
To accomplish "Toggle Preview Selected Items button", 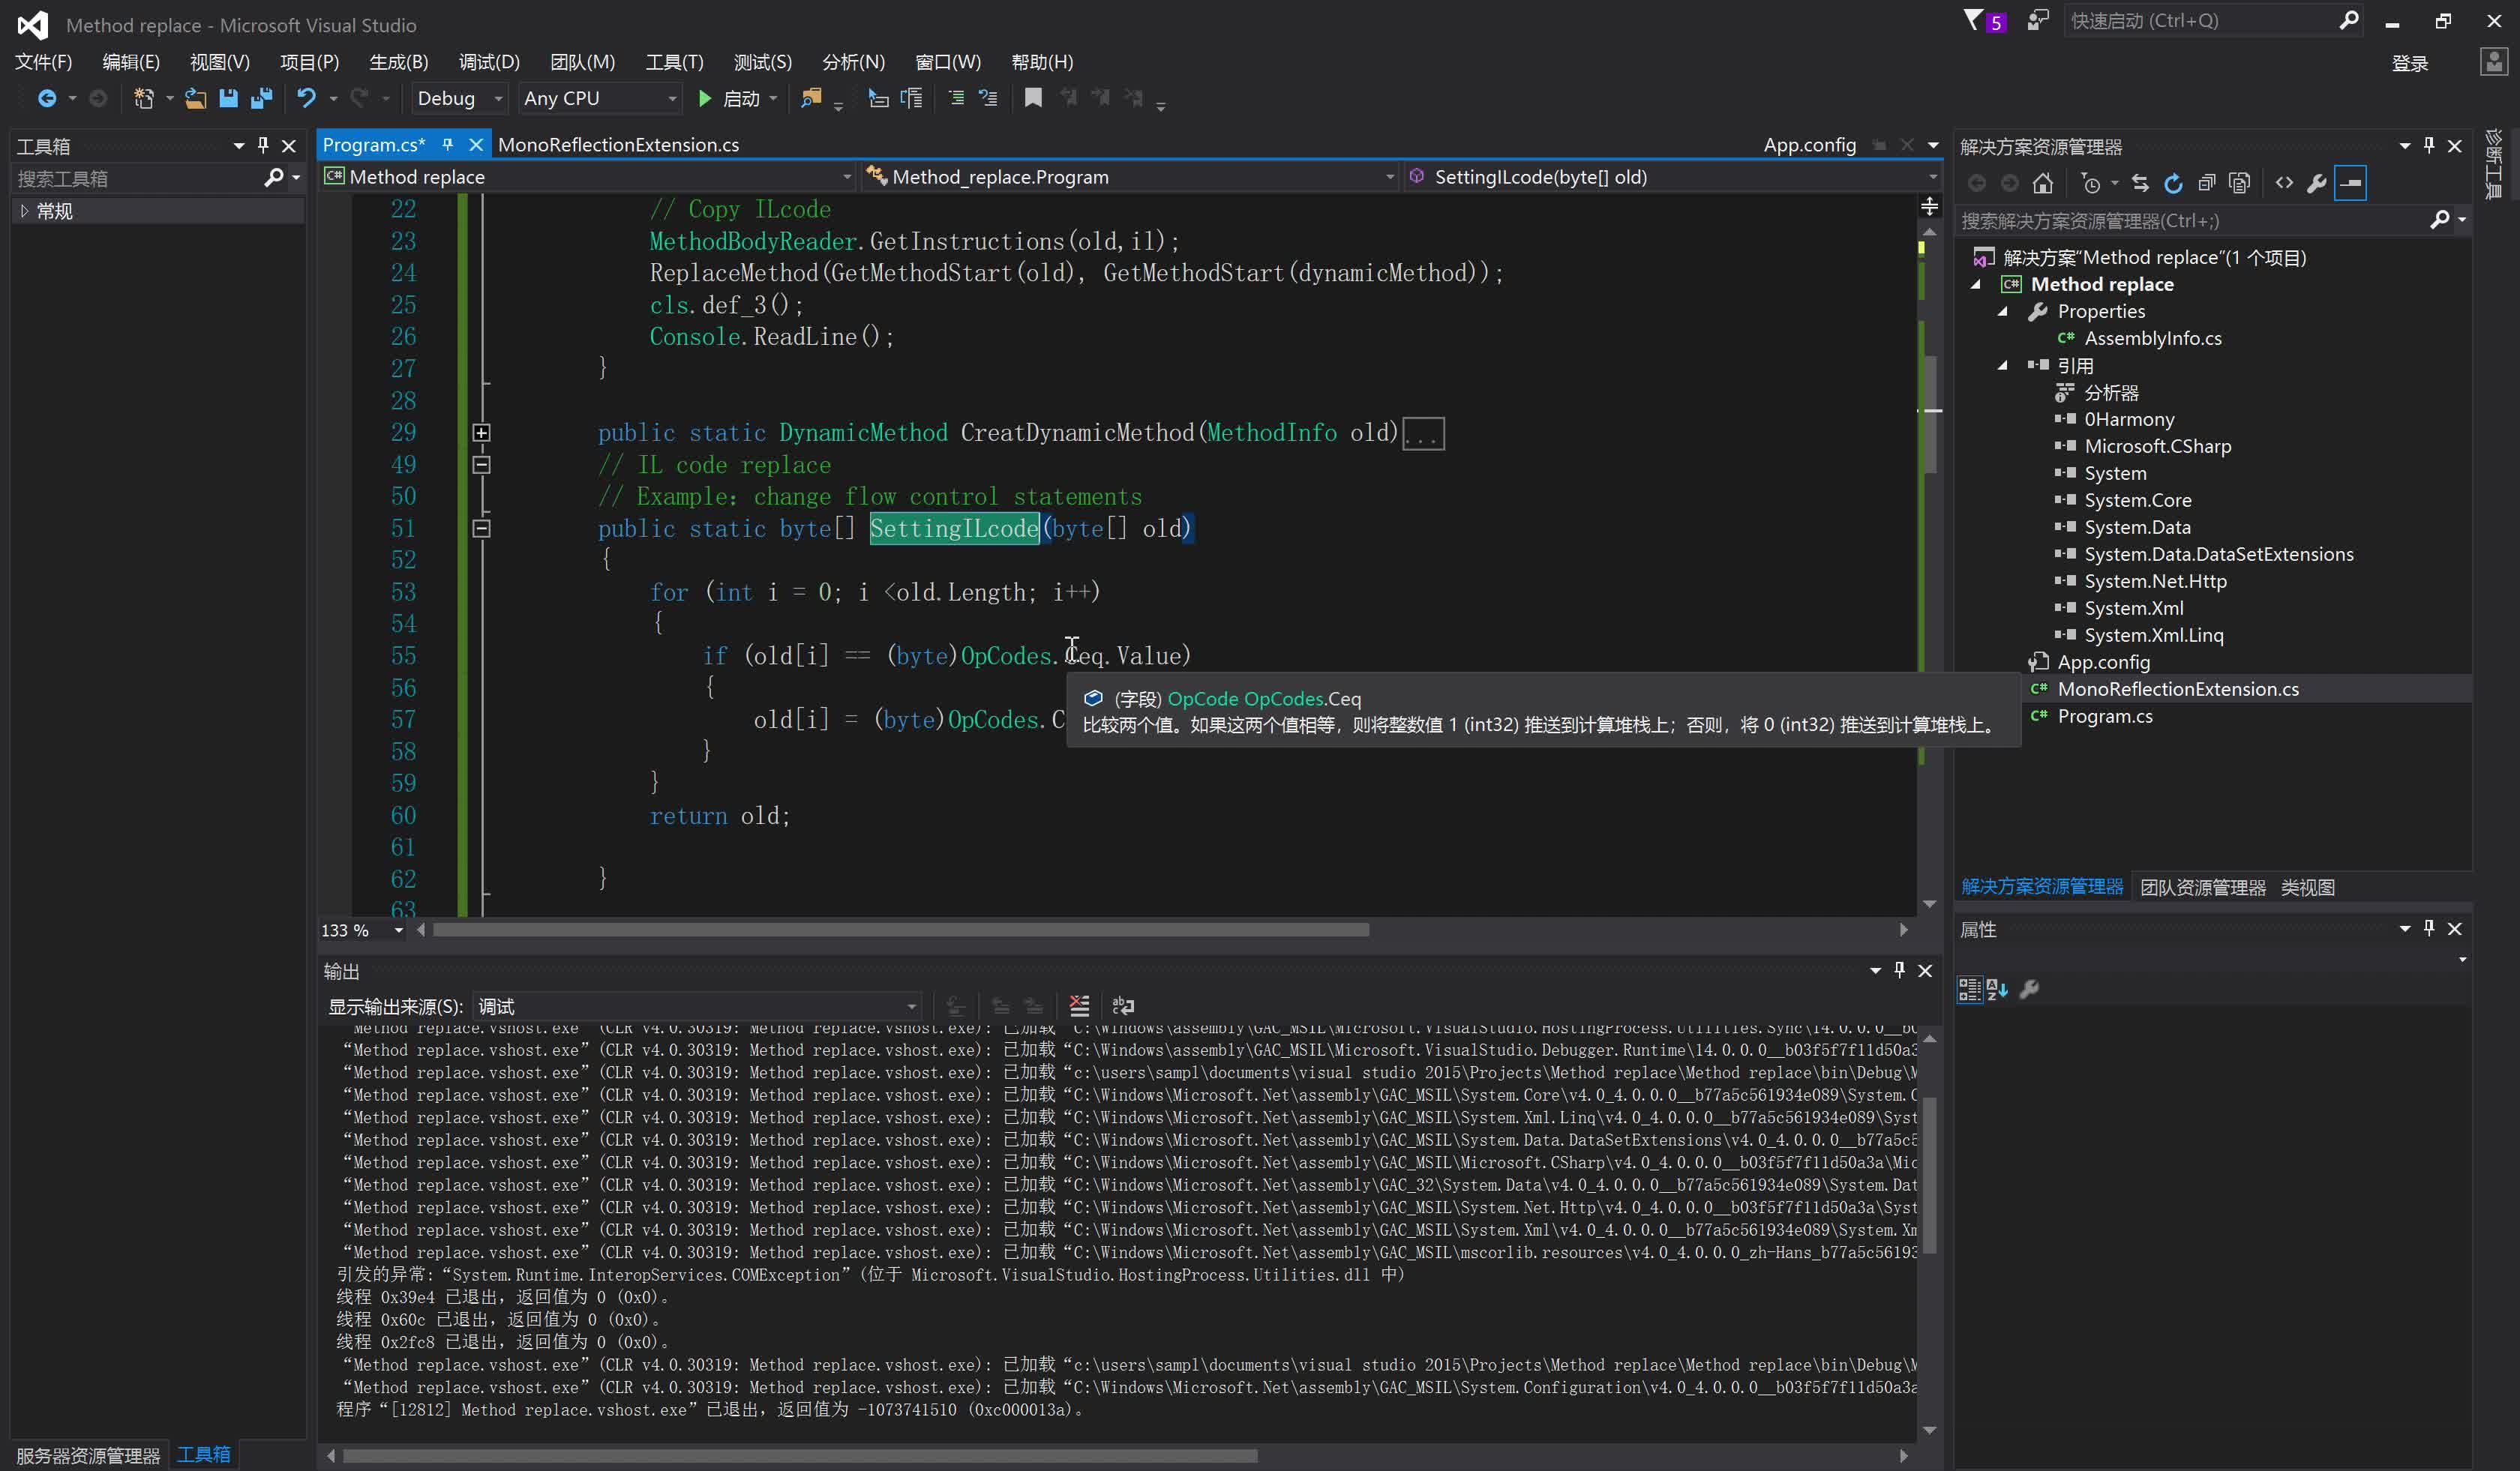I will coord(2351,184).
